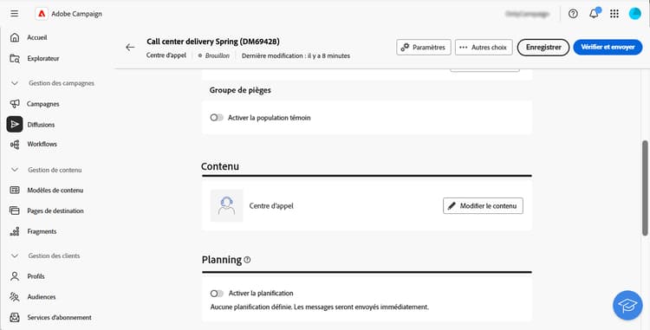Open the learning graduation cap button

[627, 305]
